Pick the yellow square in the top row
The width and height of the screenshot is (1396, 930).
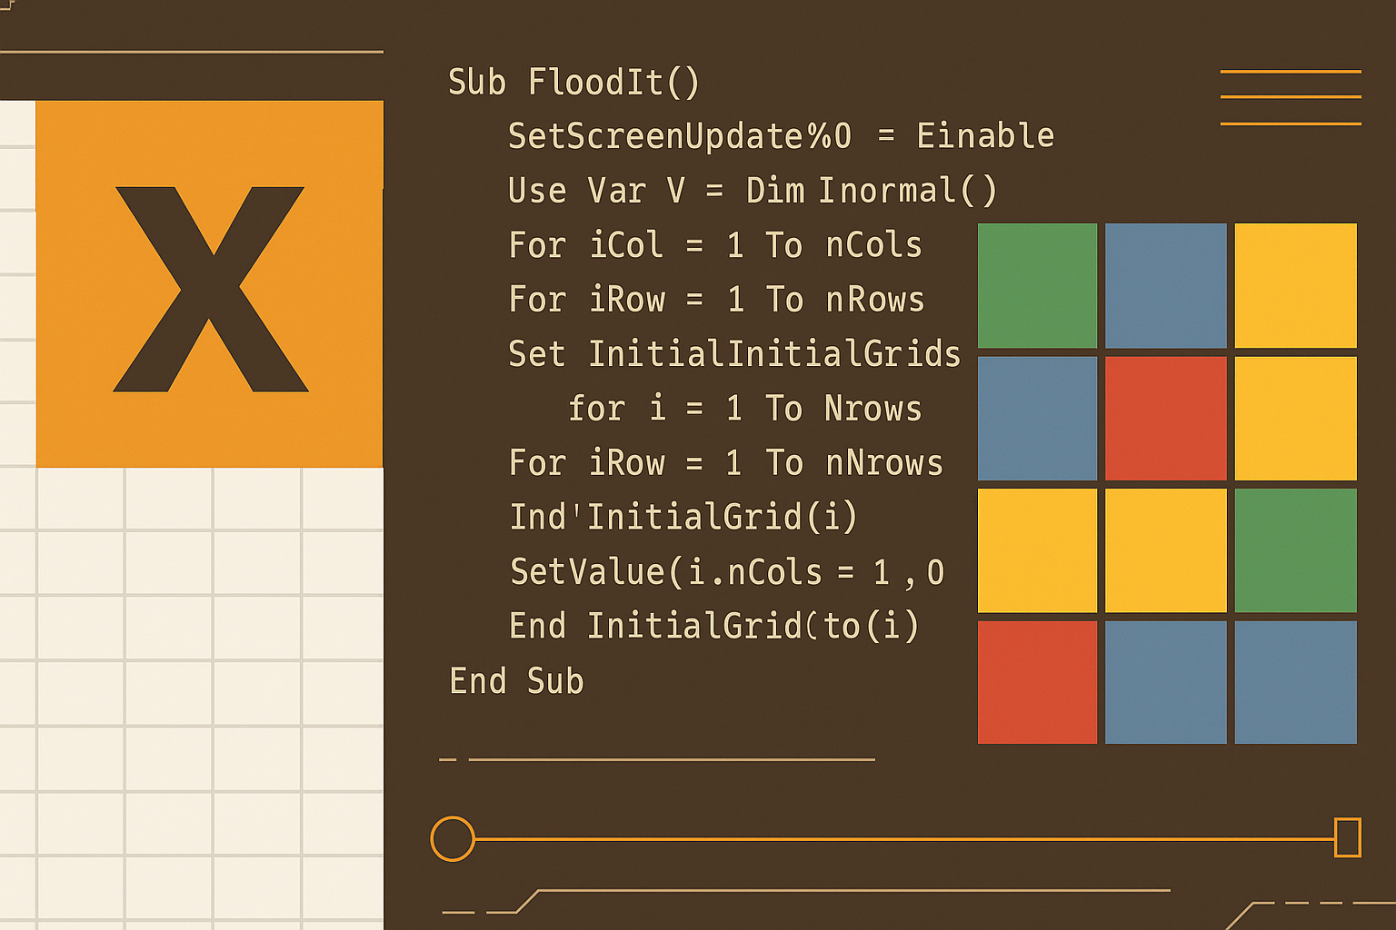coord(1295,285)
